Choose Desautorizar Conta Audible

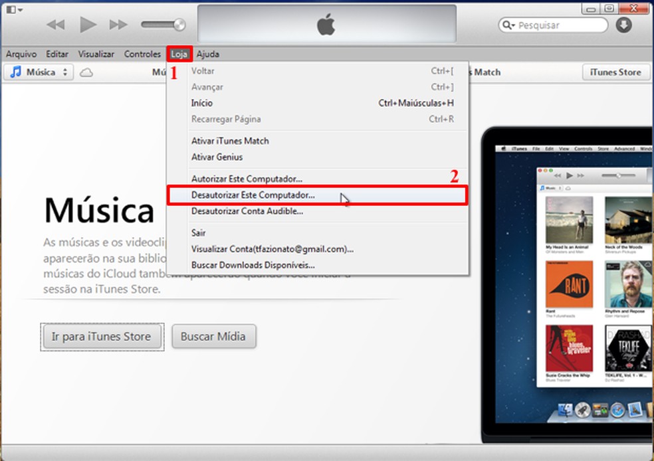[x=318, y=211]
